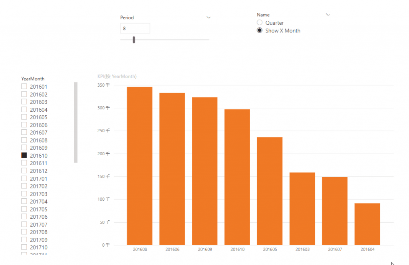Expand the Period slicer dropdown chevron
This screenshot has height=265, width=409.
(208, 18)
